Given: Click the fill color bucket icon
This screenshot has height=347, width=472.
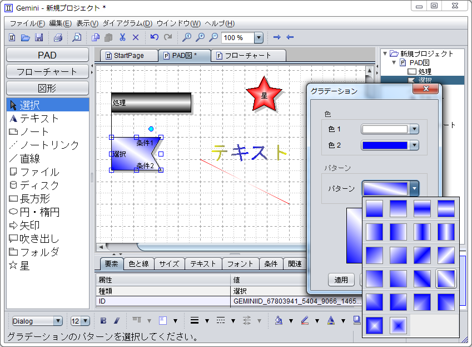Looking at the screenshot, I should click(279, 320).
